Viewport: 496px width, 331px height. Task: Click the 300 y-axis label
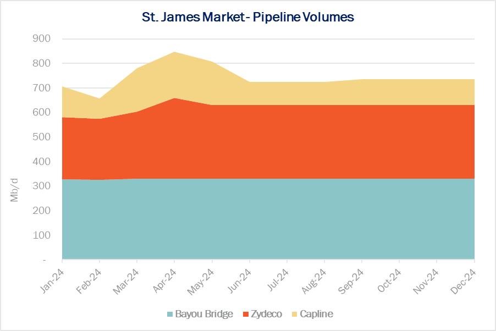[x=41, y=186]
